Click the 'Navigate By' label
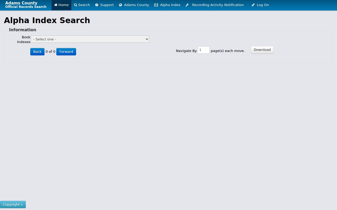Image resolution: width=337 pixels, height=210 pixels. click(x=186, y=51)
